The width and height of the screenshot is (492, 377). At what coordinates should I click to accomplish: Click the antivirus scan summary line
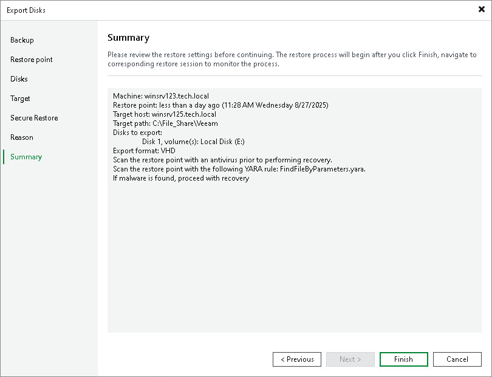[x=222, y=160]
